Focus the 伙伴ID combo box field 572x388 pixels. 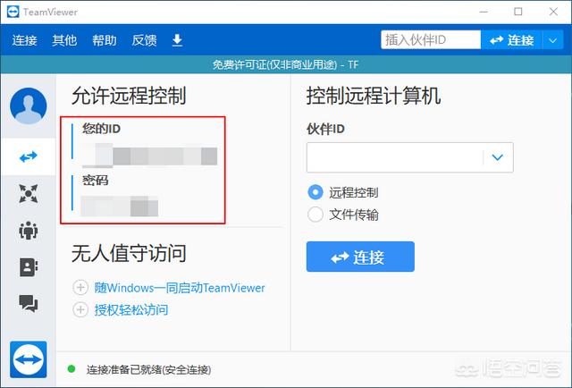[x=410, y=157]
